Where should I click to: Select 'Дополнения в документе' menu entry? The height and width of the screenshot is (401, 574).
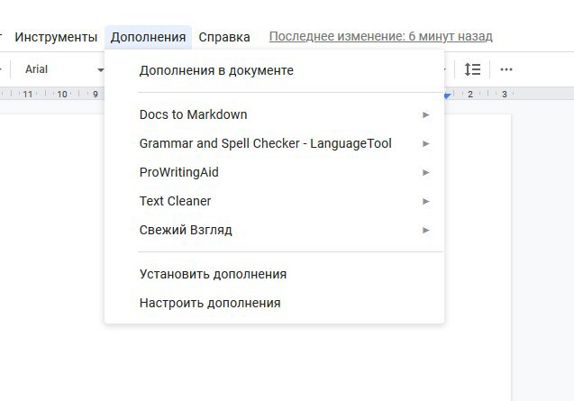click(216, 70)
